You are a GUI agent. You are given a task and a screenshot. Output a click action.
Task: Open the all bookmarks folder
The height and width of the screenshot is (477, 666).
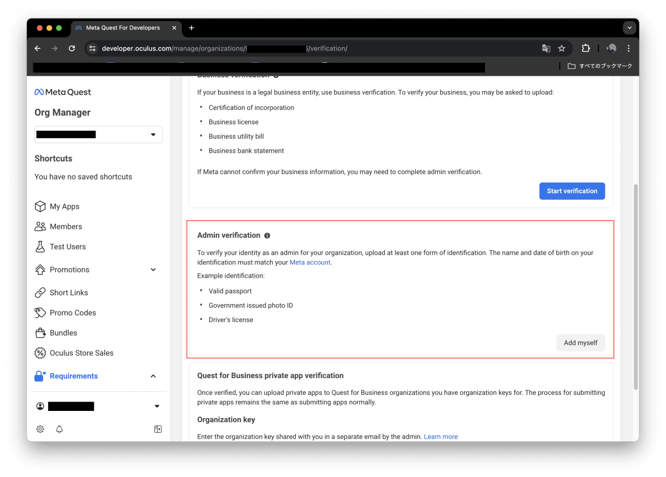[x=600, y=66]
